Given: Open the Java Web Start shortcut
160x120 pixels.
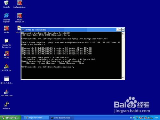Looking at the screenshot, I should [6, 93].
